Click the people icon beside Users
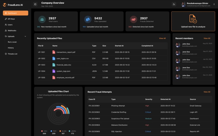Viewport: 218px width, 136px height. tap(6, 25)
